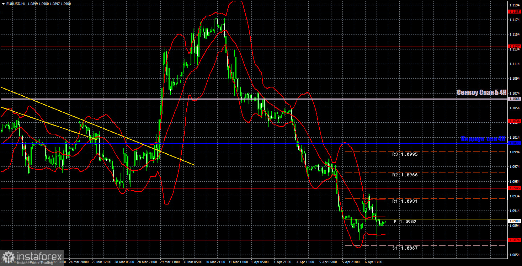
Task: Select the red 1.1185 level price tag
Action: point(515,12)
